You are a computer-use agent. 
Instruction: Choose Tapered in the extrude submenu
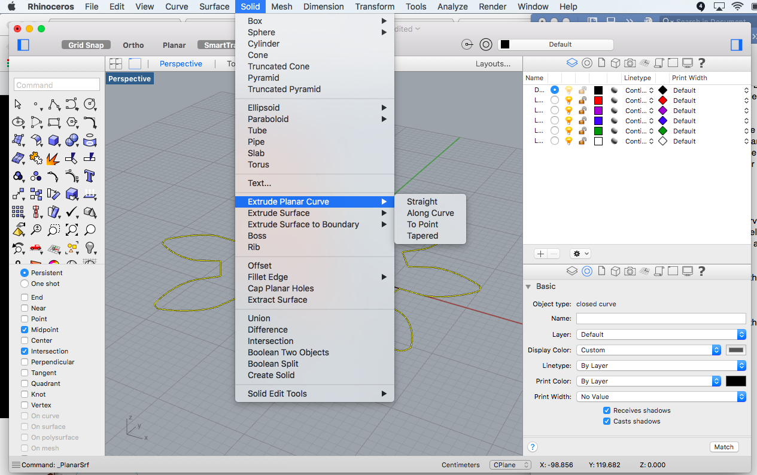(422, 236)
